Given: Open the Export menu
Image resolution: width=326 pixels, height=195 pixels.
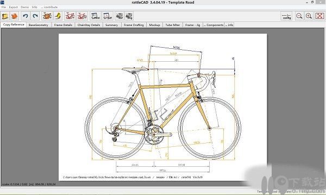Looking at the screenshot, I should pyautogui.click(x=13, y=7).
